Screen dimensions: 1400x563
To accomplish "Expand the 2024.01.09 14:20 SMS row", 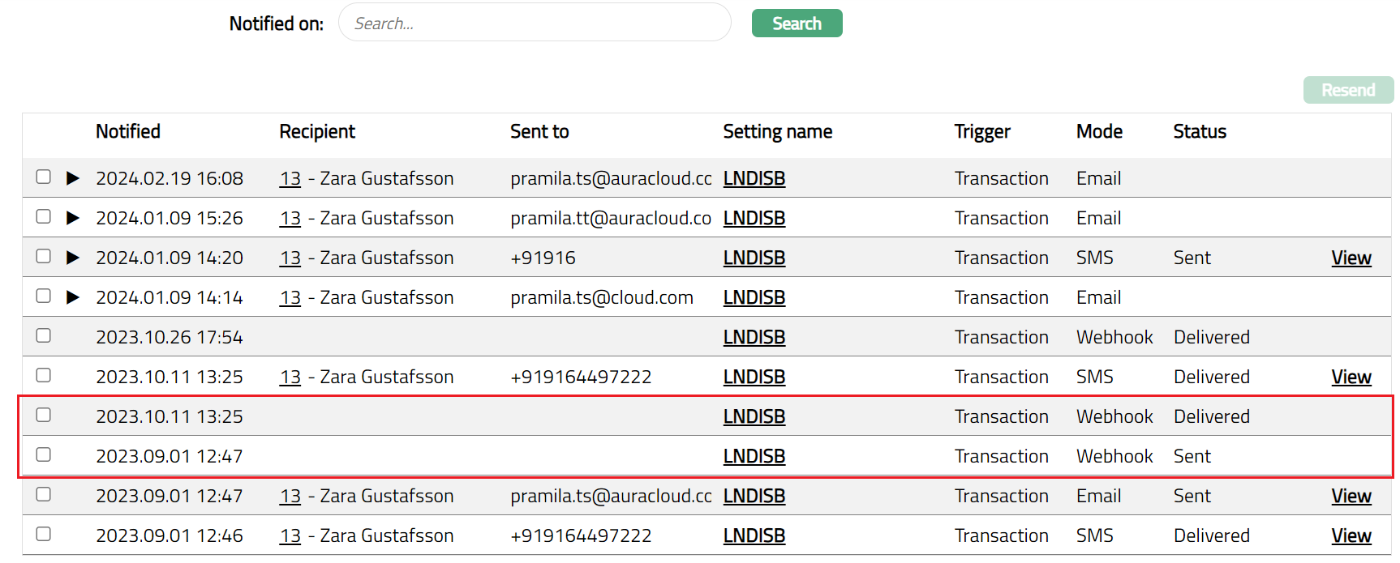I will point(73,258).
